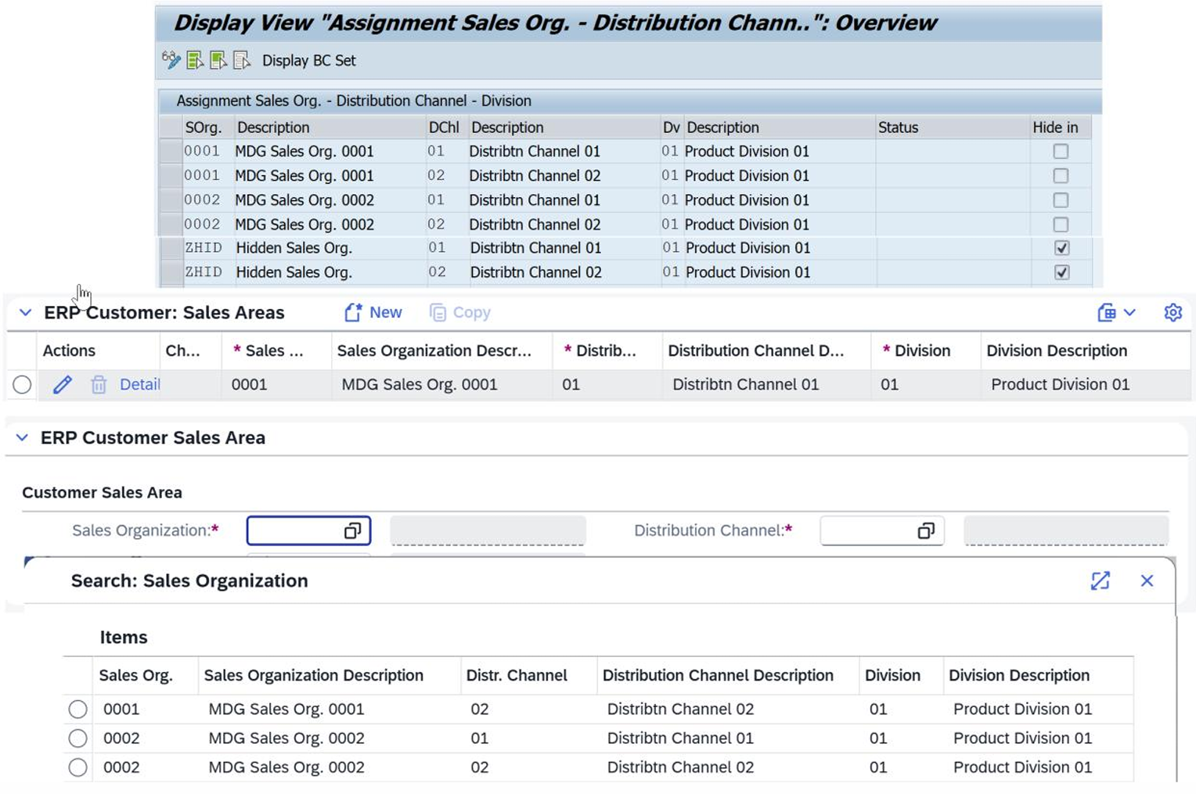Uncheck Hide in for ZHID Channel 01
1196x794 pixels.
[1061, 248]
